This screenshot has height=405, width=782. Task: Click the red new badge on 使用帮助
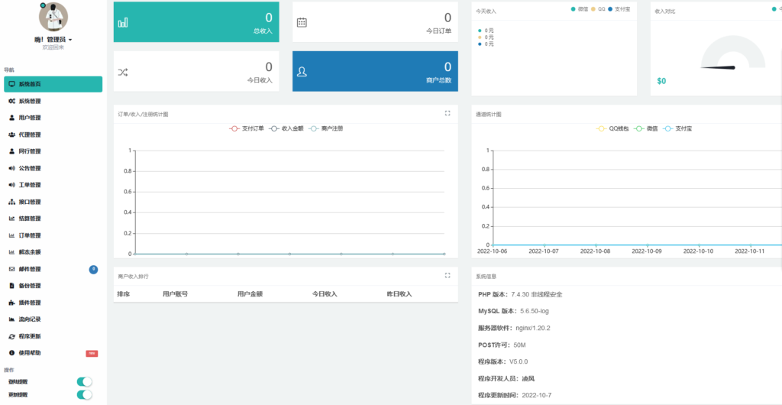pyautogui.click(x=92, y=353)
